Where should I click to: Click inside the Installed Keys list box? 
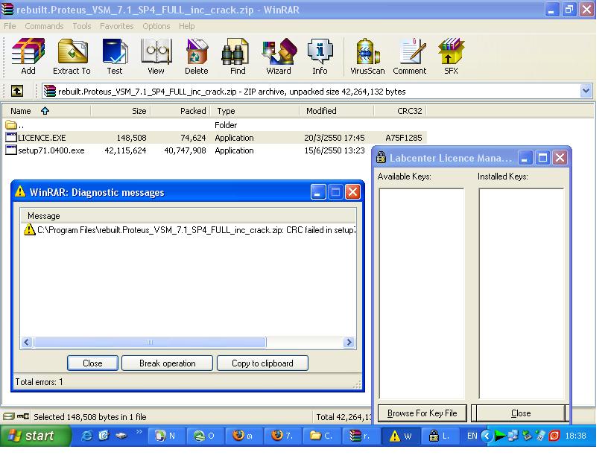(x=521, y=293)
